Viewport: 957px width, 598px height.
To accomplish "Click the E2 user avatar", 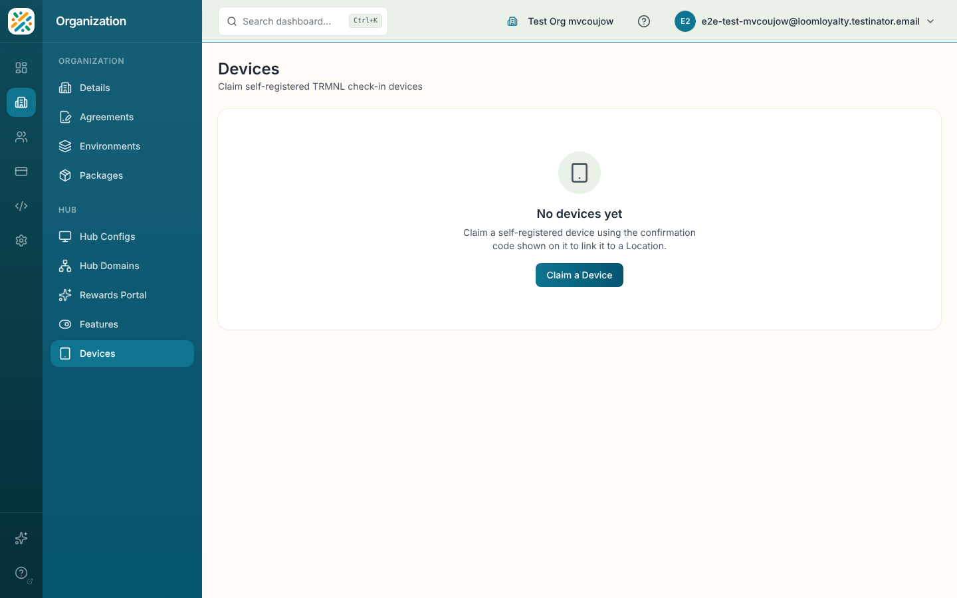I will (685, 21).
